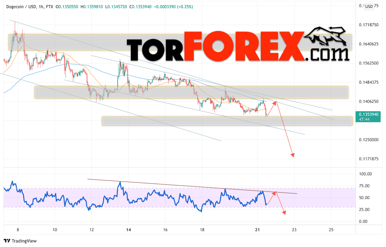Click date label 25 on time axis
Screen dimensions: 386x247
click(331, 230)
